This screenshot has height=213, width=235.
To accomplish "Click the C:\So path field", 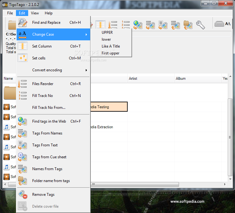I will [11, 34].
